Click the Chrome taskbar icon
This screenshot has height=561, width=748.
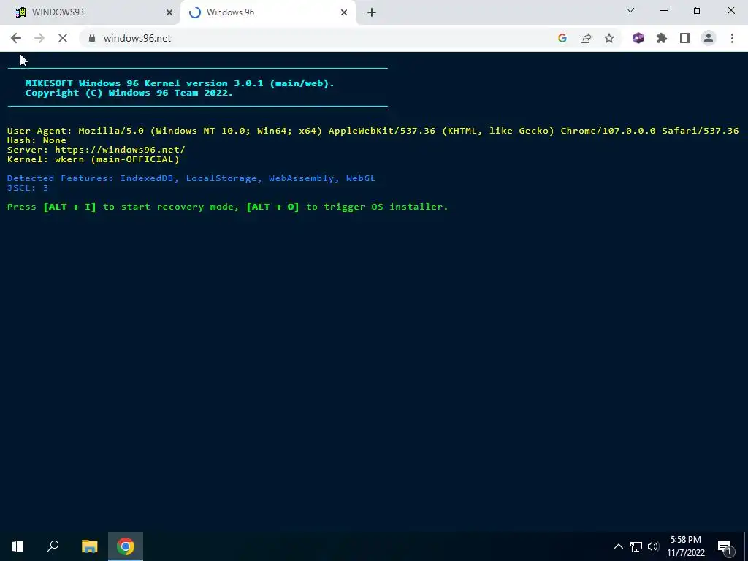126,546
